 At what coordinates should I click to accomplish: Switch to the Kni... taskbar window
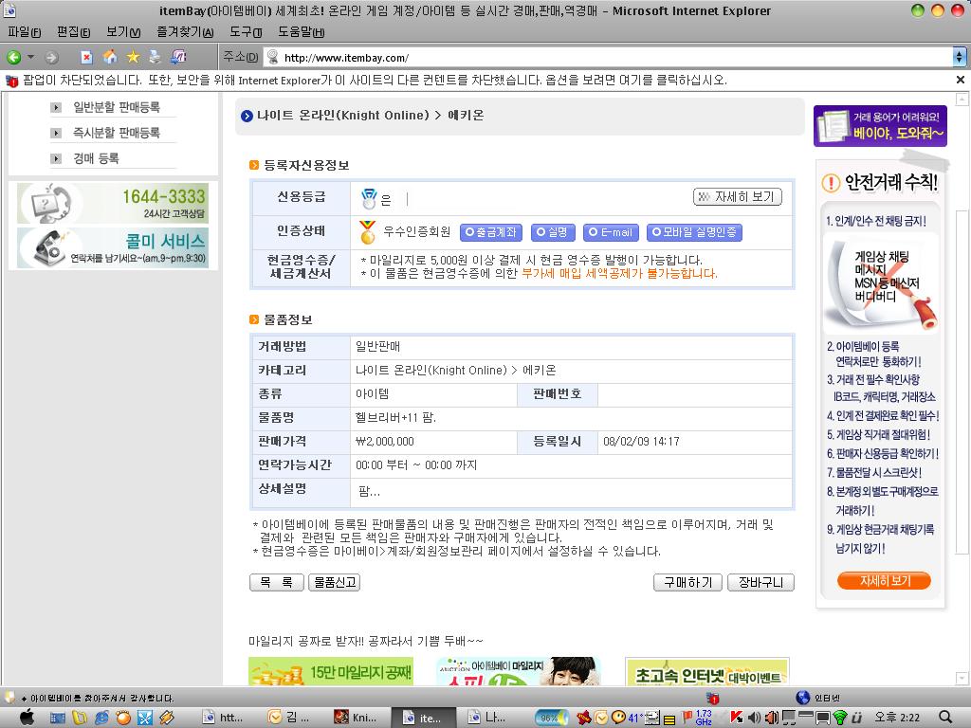pos(357,718)
